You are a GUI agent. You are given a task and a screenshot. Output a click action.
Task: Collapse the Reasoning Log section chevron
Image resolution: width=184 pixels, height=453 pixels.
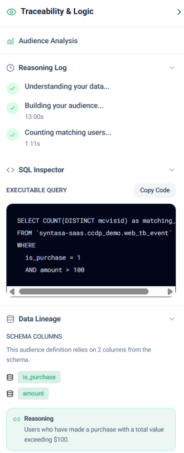pos(172,68)
